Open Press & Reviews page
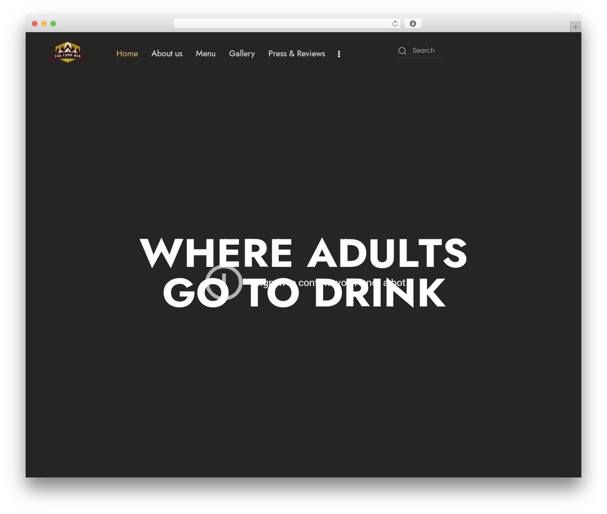 click(297, 54)
